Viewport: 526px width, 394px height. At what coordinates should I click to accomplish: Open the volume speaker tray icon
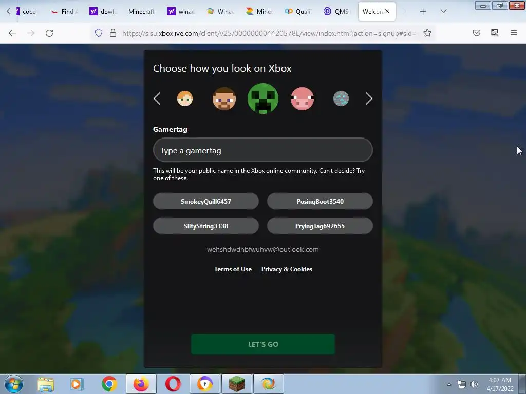coord(474,384)
